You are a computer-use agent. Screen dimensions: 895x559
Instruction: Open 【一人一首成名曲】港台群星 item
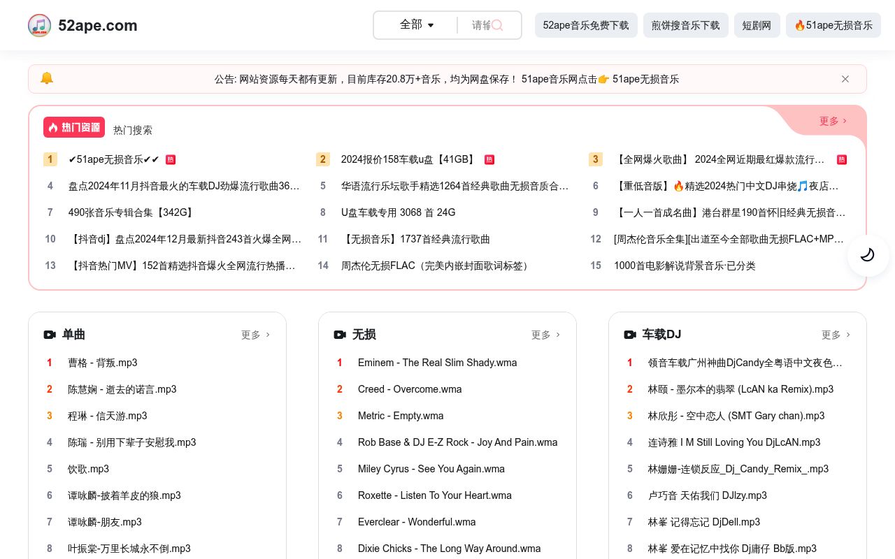[730, 212]
